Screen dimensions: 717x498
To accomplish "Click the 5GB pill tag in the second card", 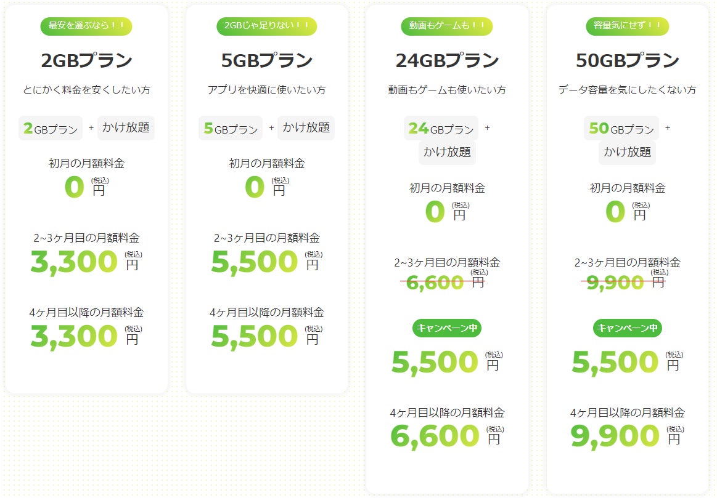I will point(231,129).
